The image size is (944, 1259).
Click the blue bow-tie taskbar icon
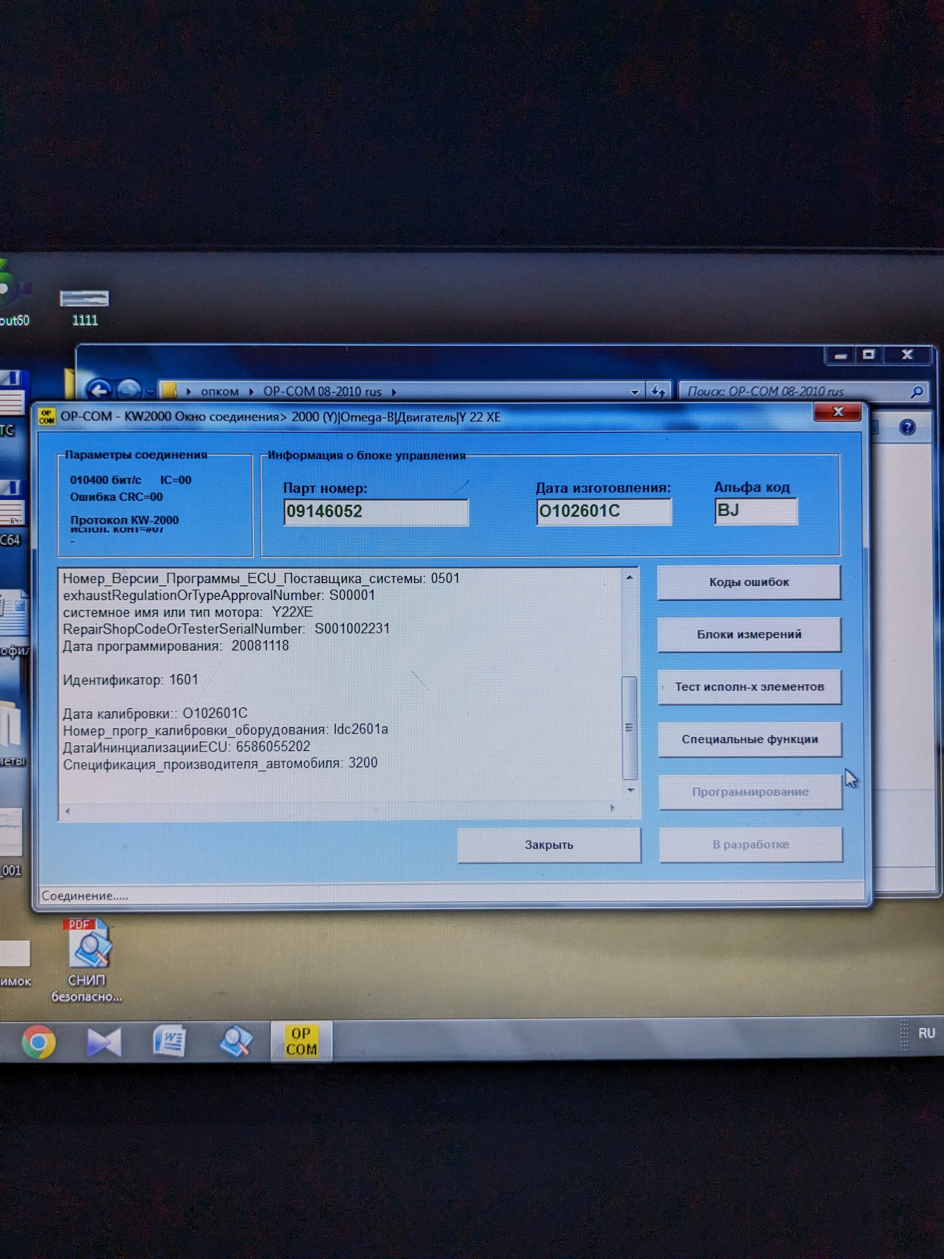[x=104, y=1042]
